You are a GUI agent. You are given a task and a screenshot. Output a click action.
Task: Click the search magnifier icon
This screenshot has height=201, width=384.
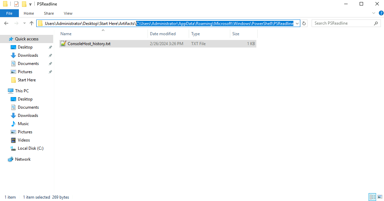[376, 23]
